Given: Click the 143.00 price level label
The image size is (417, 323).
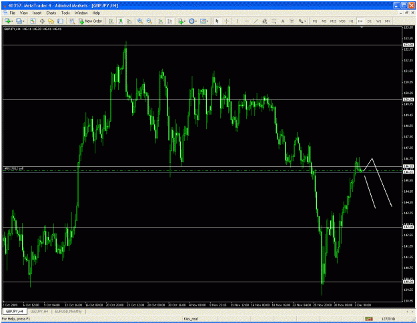Looking at the screenshot, I should pyautogui.click(x=408, y=227).
